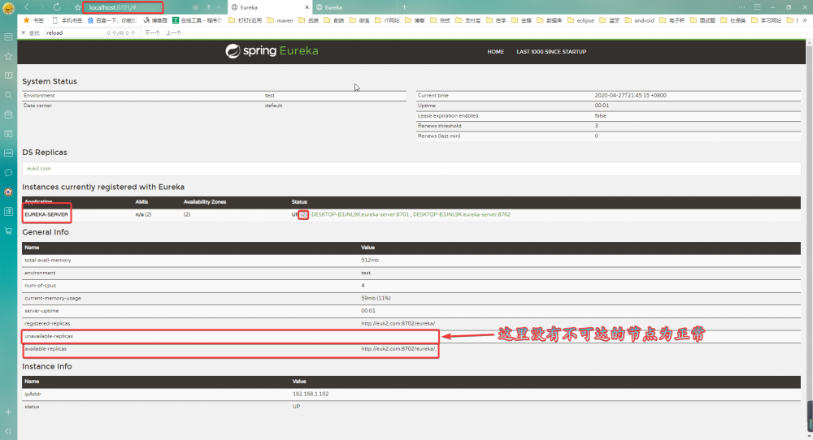
Task: Reload the page with the refresh icon
Action: 57,7
